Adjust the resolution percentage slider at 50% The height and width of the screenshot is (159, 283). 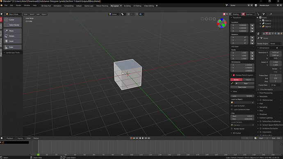tap(276, 58)
